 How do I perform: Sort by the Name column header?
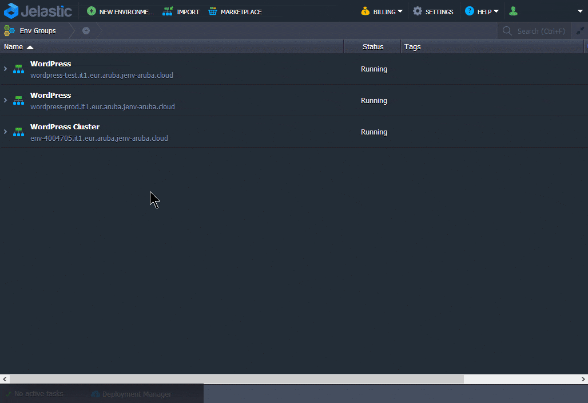coord(14,47)
